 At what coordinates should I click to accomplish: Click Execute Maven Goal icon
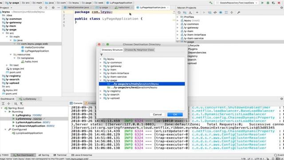[209, 12]
